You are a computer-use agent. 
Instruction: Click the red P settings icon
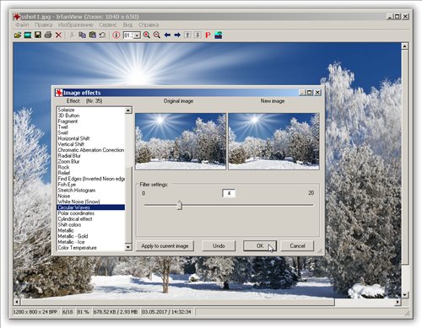pos(208,35)
